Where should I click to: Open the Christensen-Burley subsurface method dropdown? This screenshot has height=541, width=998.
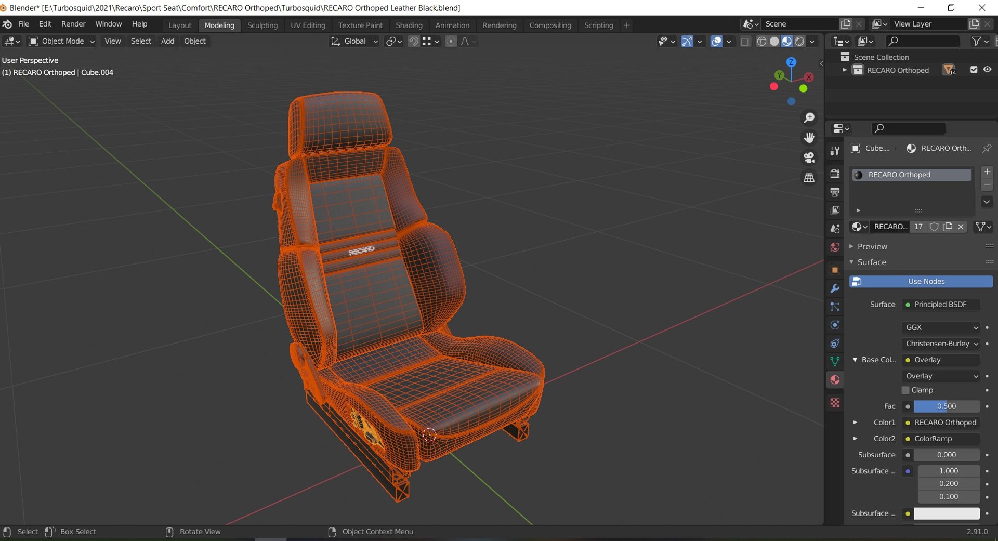[x=940, y=344]
